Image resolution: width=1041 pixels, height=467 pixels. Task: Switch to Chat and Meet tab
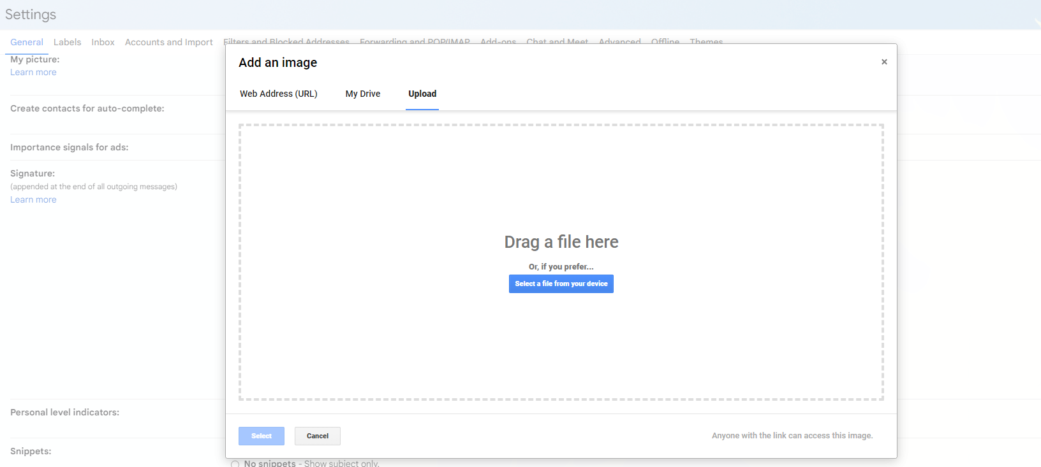coord(557,41)
